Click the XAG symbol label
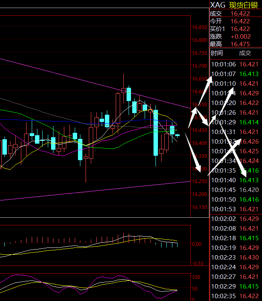 point(217,5)
